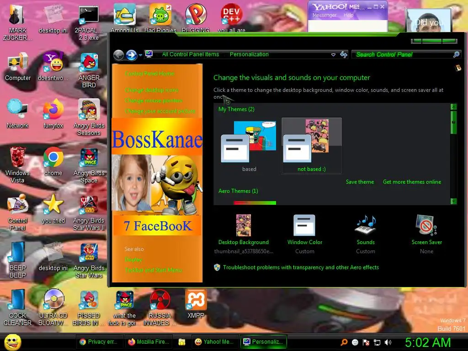The image size is (468, 351).
Task: Open Desktop Background settings
Action: 244,234
